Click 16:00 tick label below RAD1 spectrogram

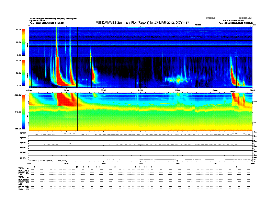point(178,90)
